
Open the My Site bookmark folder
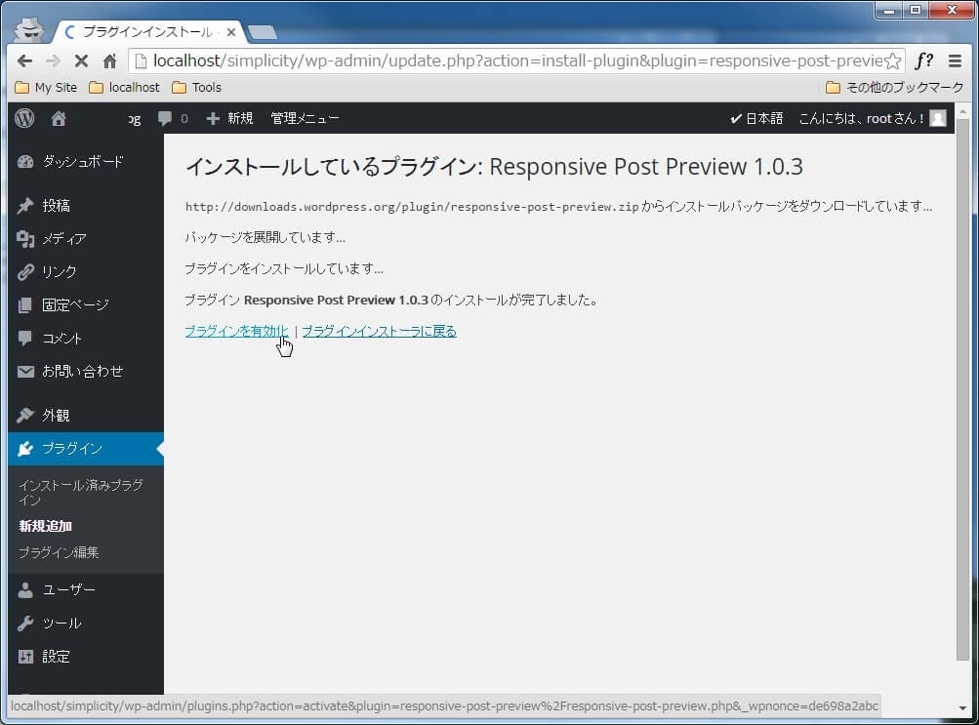[x=47, y=87]
